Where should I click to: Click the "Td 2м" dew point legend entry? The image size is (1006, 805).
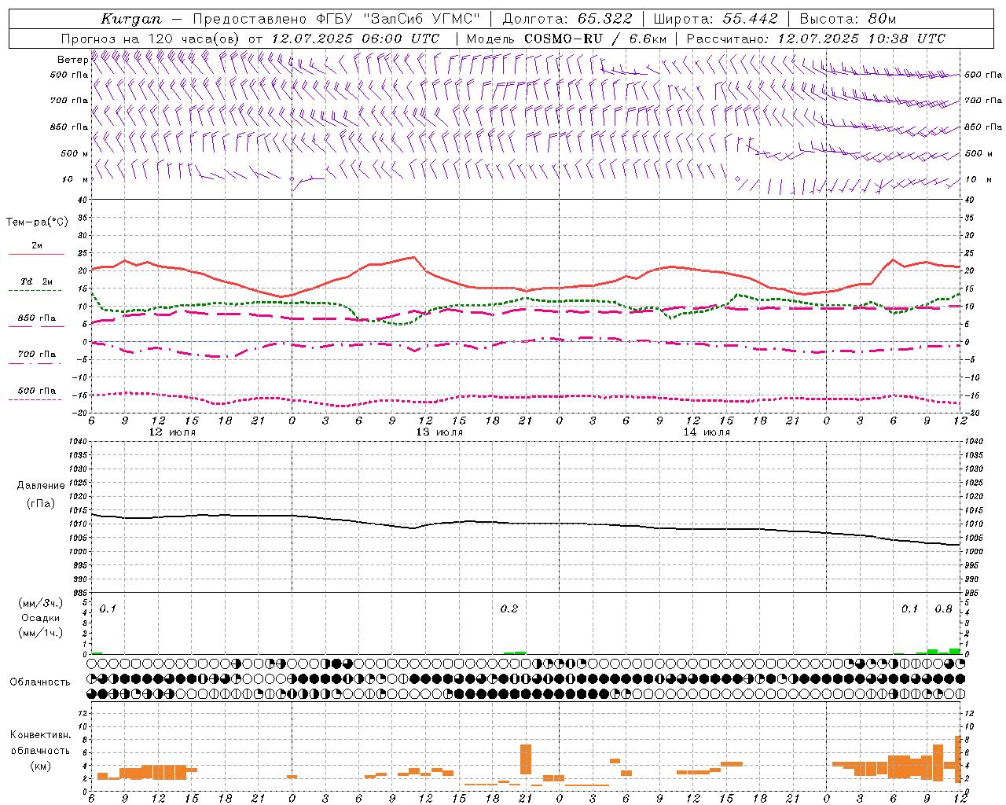tap(36, 281)
